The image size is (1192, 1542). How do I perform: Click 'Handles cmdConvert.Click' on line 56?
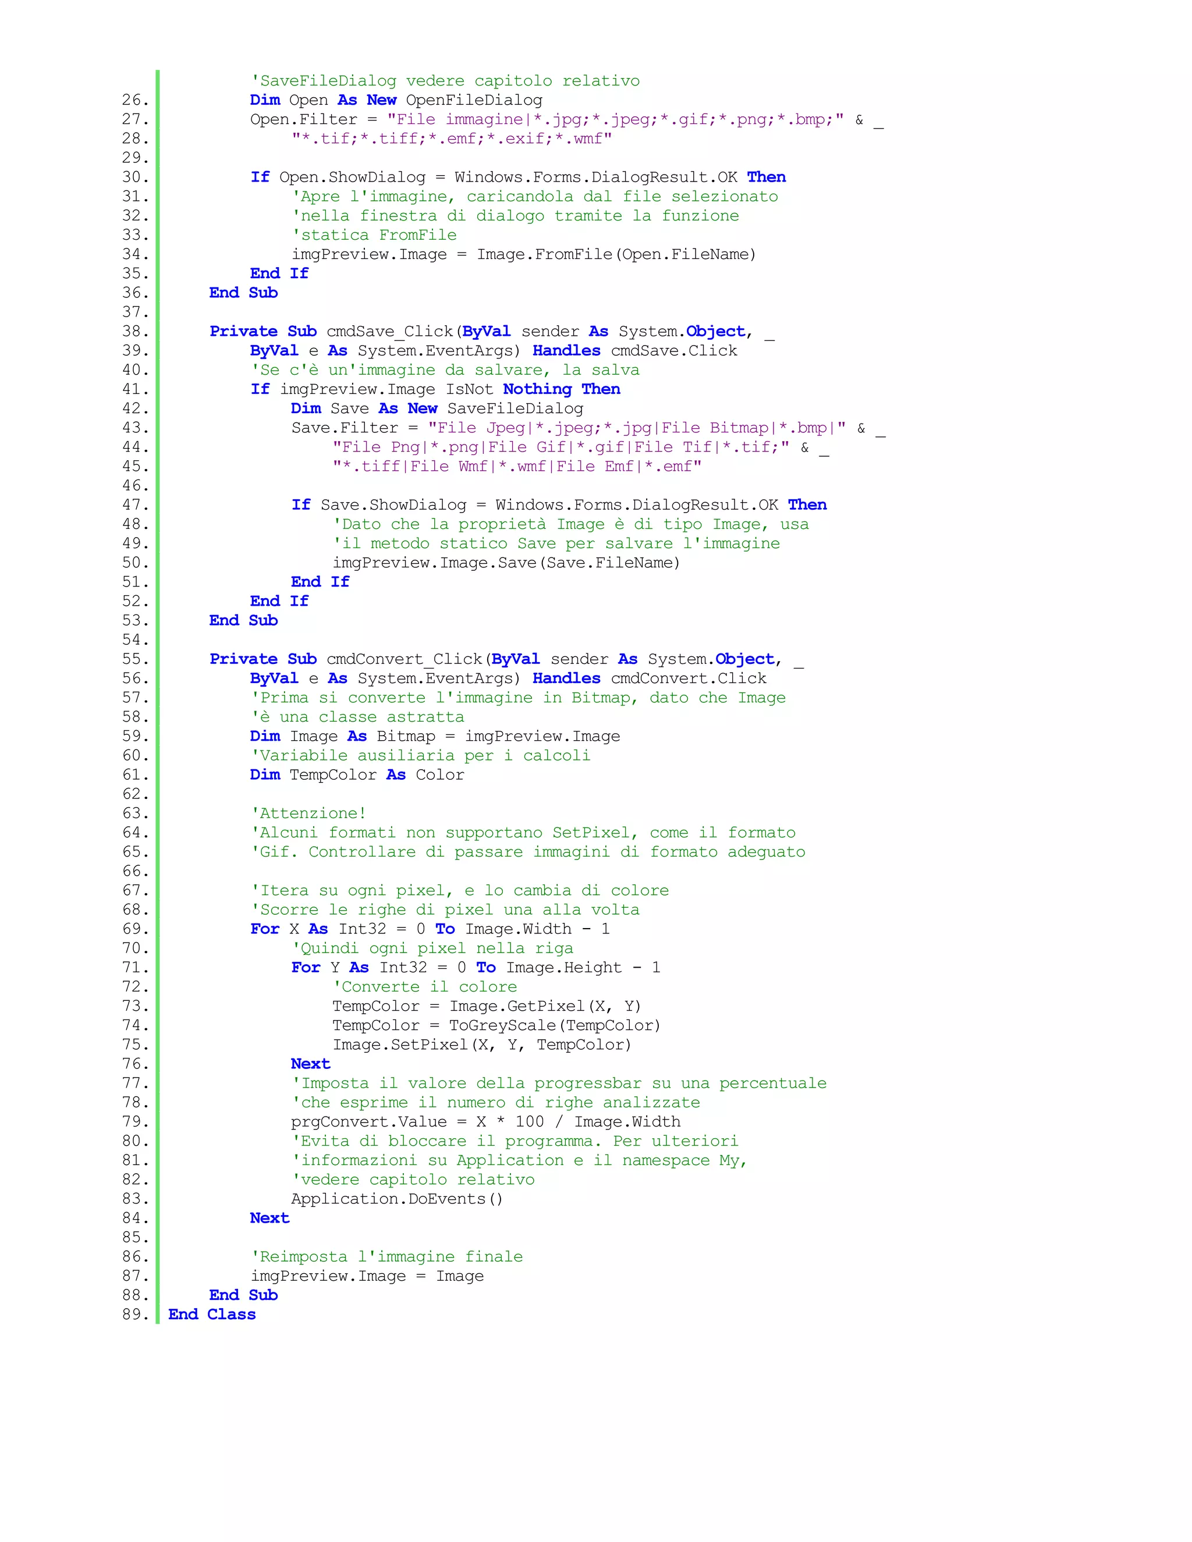click(650, 678)
